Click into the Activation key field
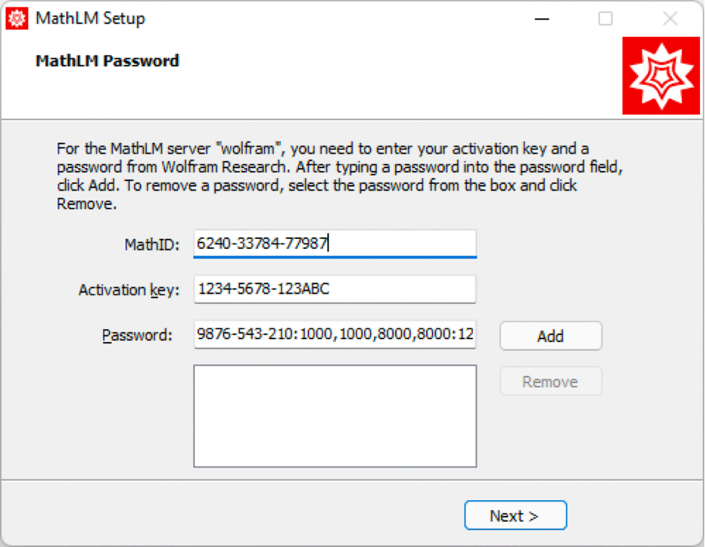 tap(334, 289)
